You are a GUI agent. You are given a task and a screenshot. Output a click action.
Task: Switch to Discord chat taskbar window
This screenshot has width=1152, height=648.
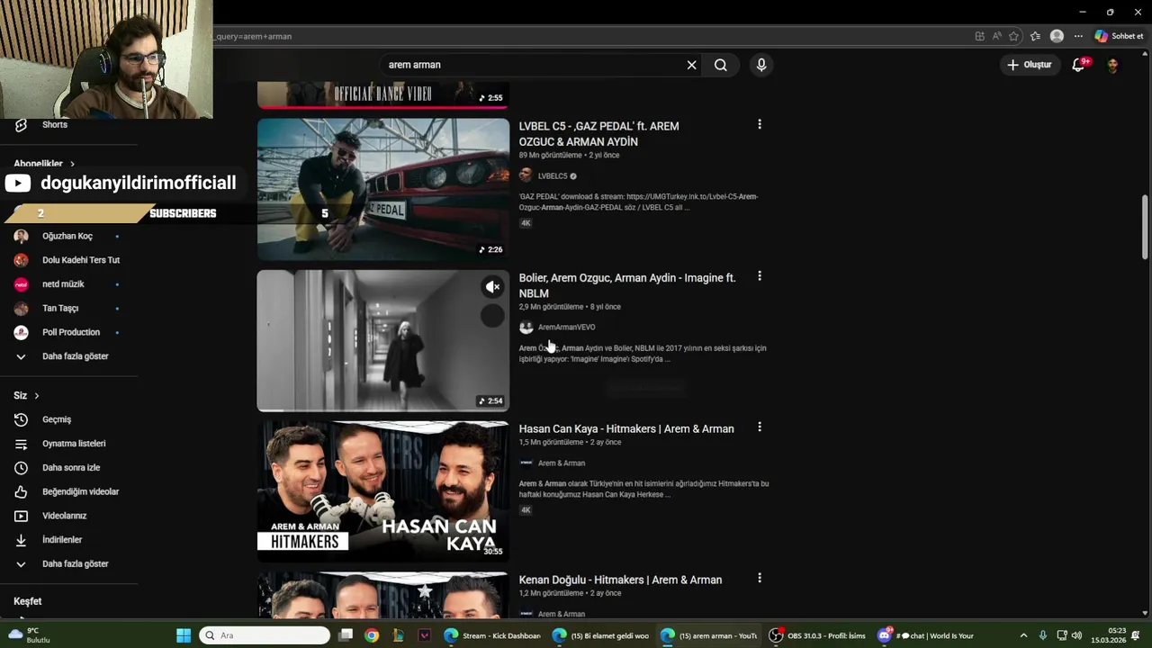point(925,635)
